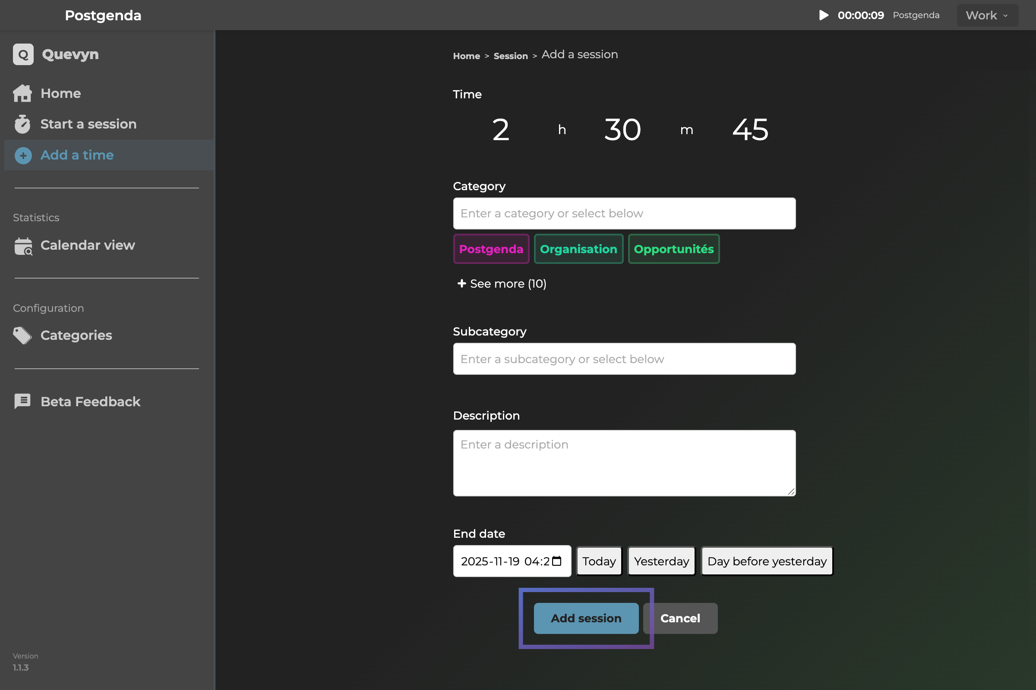
Task: Click the Cancel button
Action: tap(680, 618)
